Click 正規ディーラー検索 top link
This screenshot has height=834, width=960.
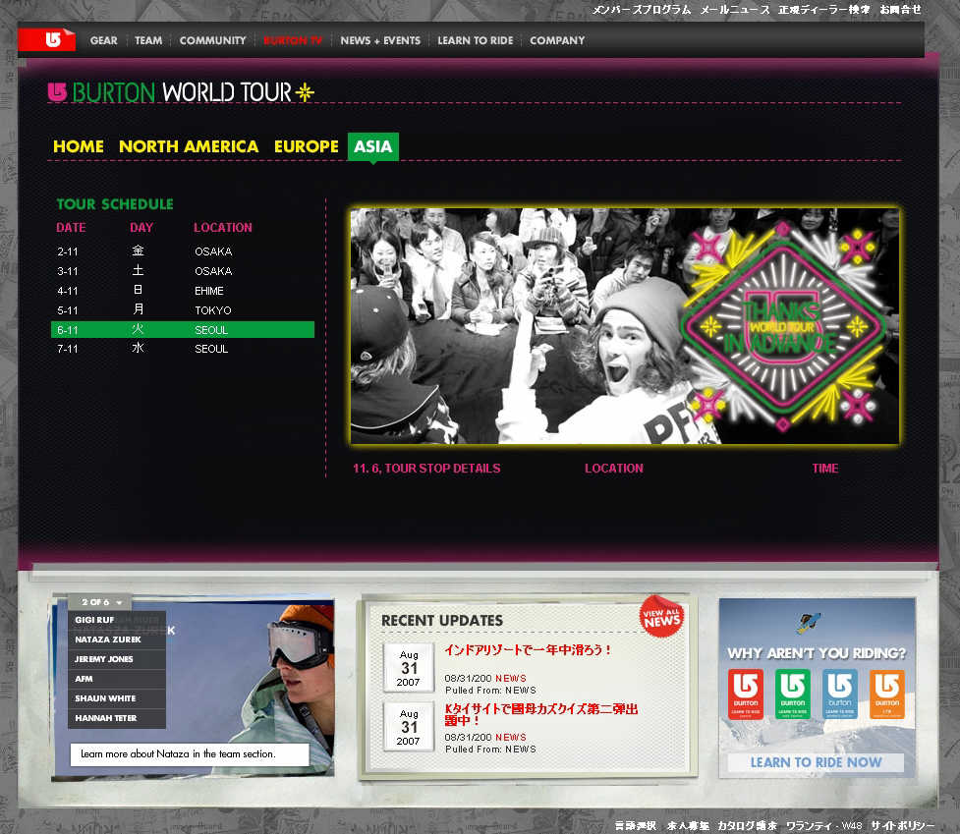(x=824, y=9)
